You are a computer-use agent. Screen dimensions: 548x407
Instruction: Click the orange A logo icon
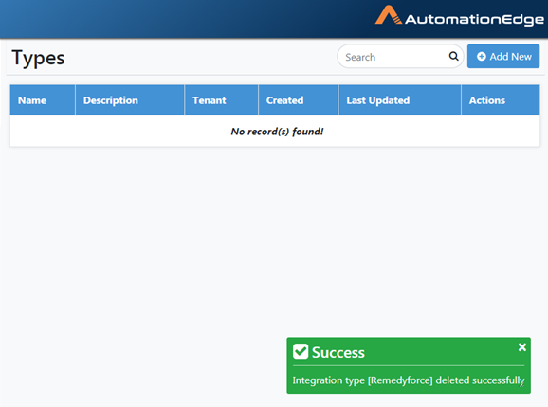point(389,14)
